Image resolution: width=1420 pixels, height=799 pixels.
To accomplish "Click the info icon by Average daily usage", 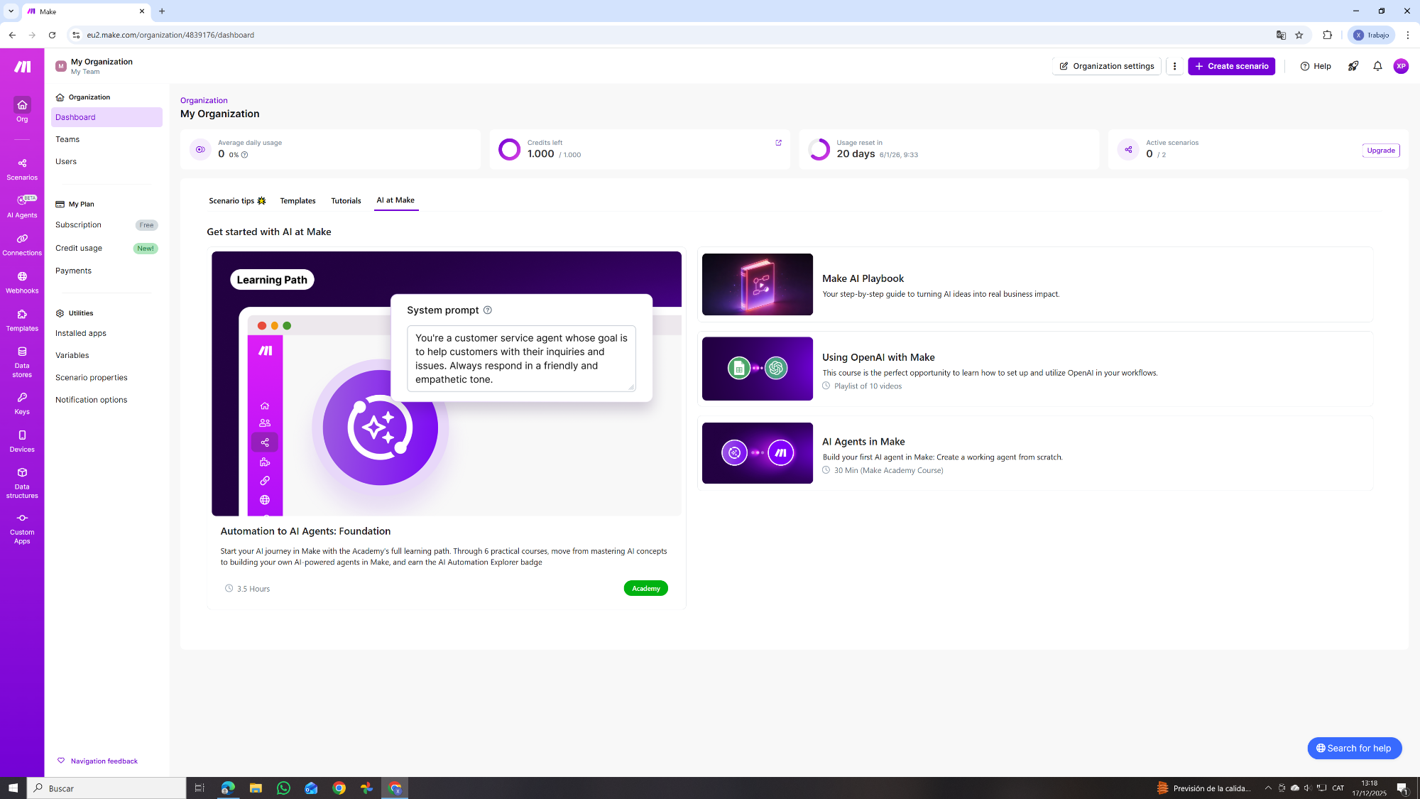I will click(x=244, y=155).
